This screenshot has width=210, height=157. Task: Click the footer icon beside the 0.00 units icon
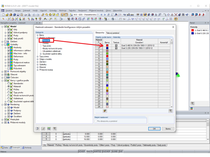55,129
